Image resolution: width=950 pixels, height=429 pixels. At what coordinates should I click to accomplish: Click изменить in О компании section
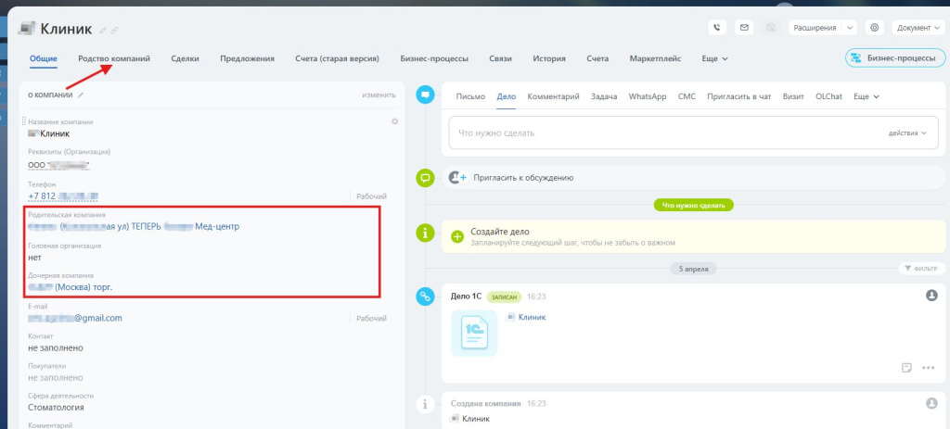pyautogui.click(x=379, y=95)
